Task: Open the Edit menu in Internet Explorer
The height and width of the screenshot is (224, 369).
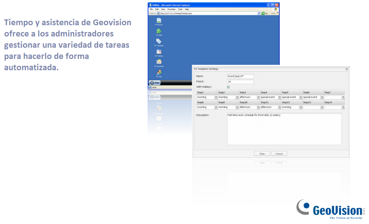Action: point(157,10)
